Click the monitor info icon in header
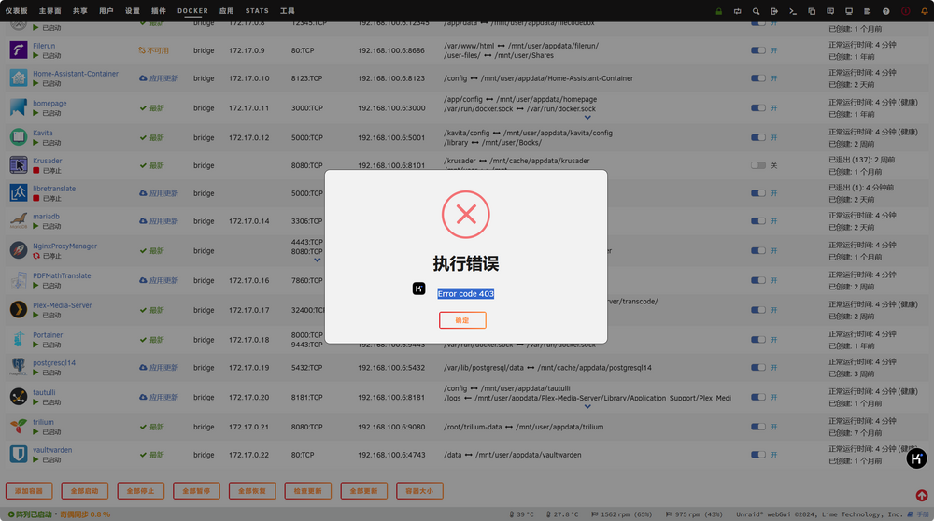The width and height of the screenshot is (934, 521). (x=849, y=11)
